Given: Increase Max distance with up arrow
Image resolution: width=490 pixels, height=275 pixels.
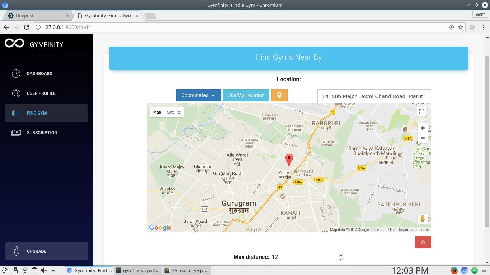Looking at the screenshot, I should (x=341, y=255).
